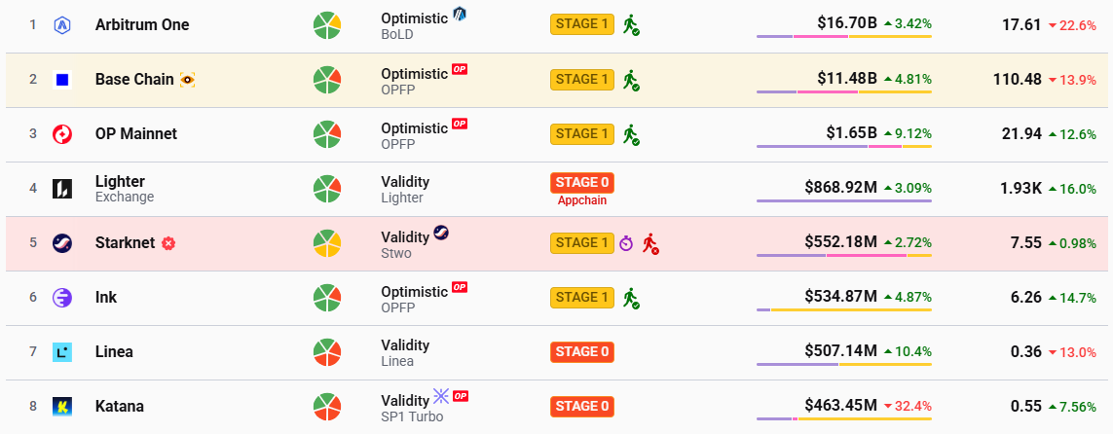Click the OP Mainnet red logo
This screenshot has height=434, width=1113.
(x=62, y=133)
